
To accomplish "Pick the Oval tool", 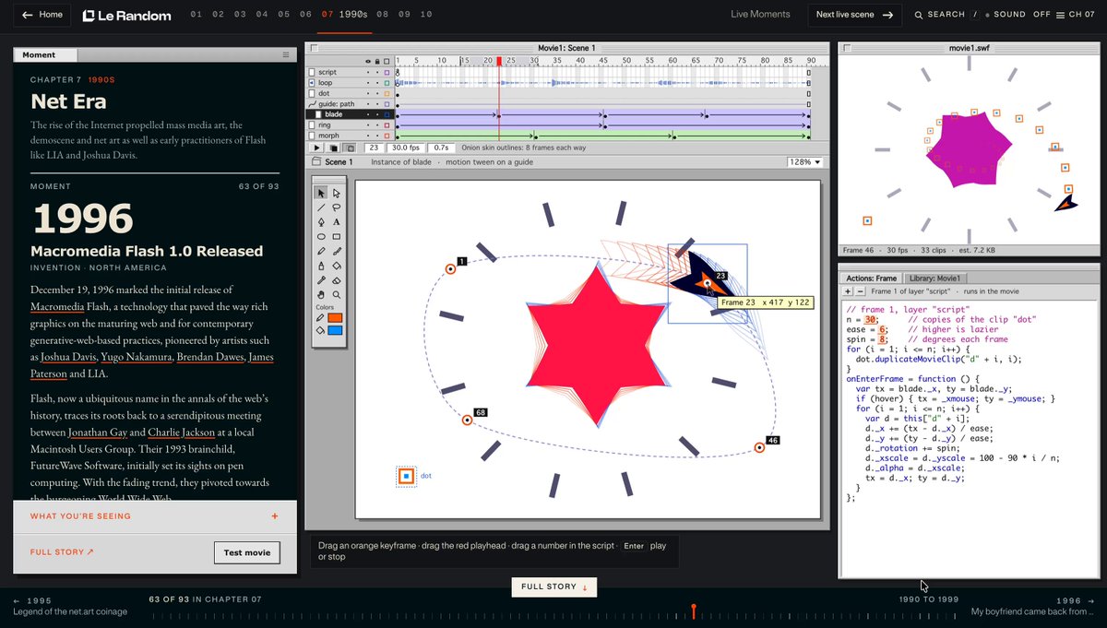I will [x=321, y=236].
